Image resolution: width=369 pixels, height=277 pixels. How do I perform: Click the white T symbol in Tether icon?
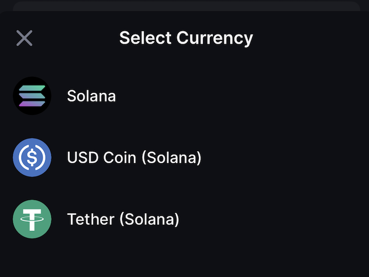click(x=32, y=220)
